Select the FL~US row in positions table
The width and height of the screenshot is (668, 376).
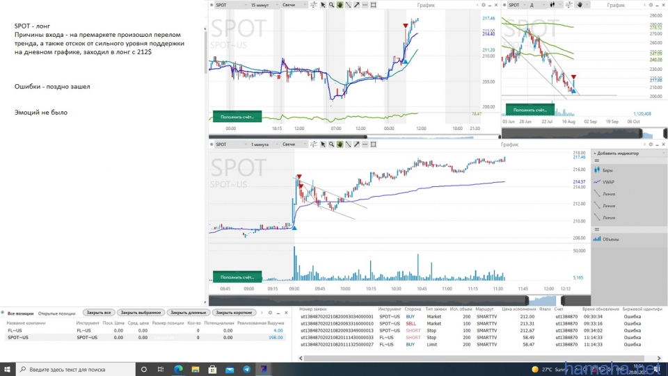145,331
